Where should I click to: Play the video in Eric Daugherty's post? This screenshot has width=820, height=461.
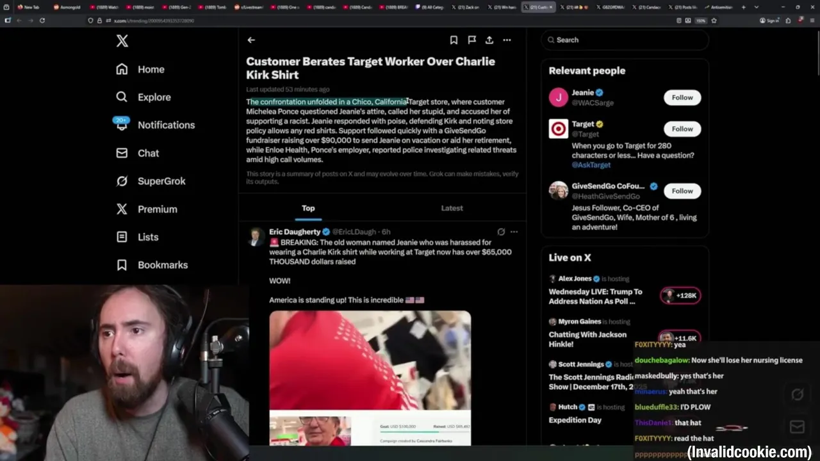pyautogui.click(x=370, y=378)
